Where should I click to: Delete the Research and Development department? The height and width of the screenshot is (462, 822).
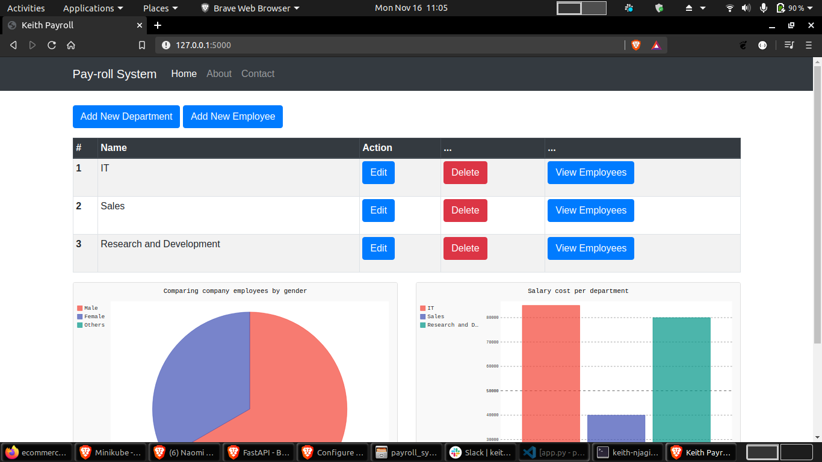465,248
